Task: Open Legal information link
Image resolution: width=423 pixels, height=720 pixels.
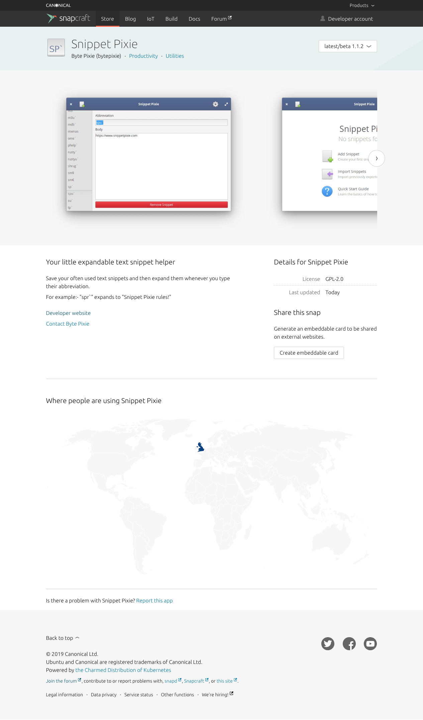Action: (65, 695)
